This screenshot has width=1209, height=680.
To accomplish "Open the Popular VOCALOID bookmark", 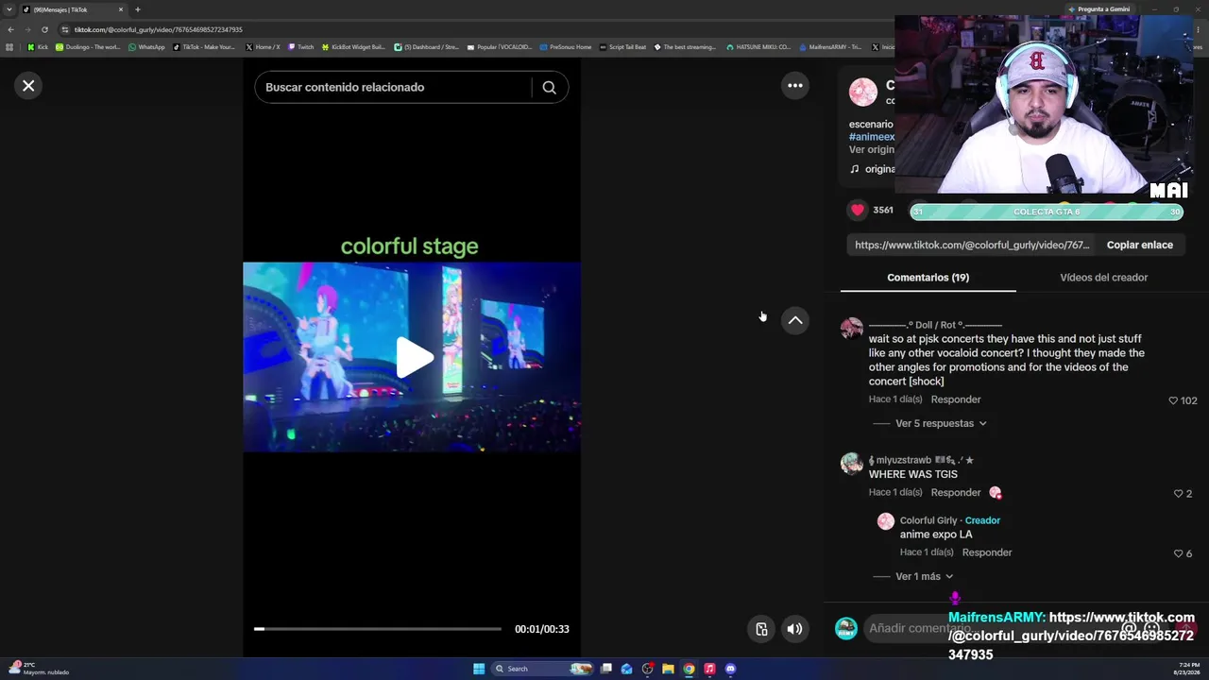I will click(500, 47).
